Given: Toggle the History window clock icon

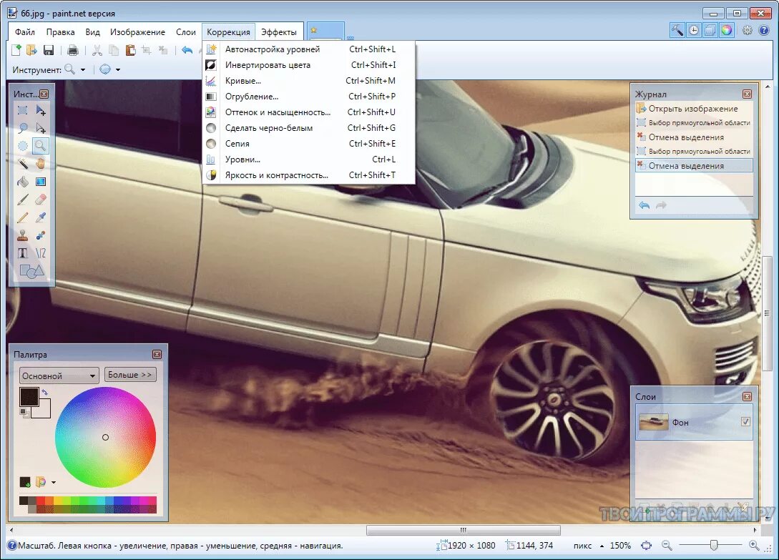Looking at the screenshot, I should pos(694,30).
